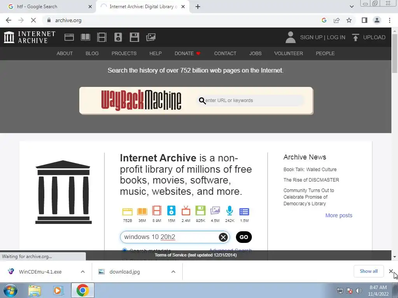Open Community Turns Out to Celebrate post
Screen dimensions: 398x298
pyautogui.click(x=309, y=197)
